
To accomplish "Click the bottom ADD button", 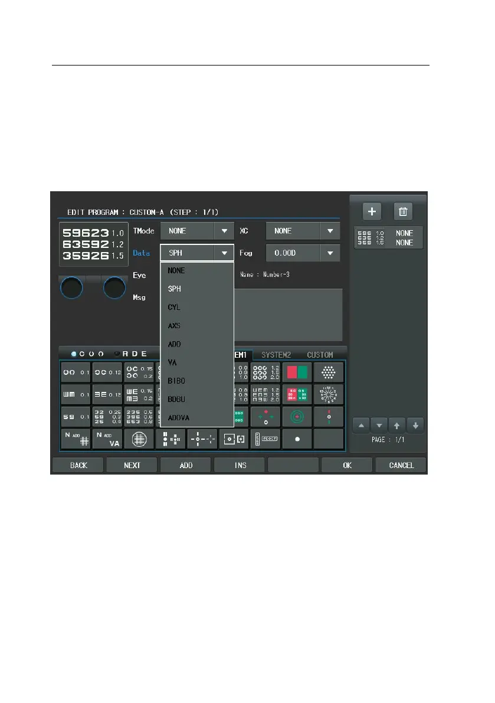I will pyautogui.click(x=186, y=465).
